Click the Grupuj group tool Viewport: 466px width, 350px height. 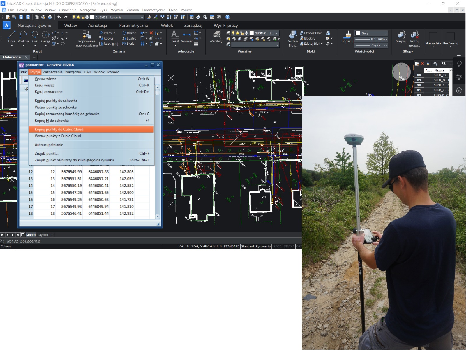(401, 37)
